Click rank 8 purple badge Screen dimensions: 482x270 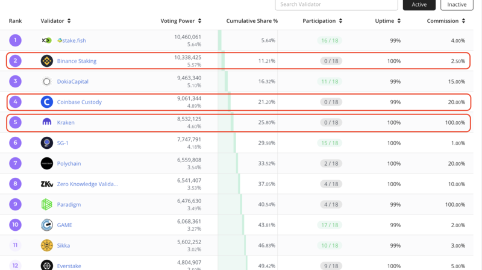(x=16, y=184)
